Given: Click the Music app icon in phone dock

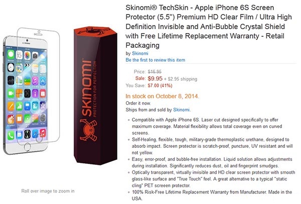Looking at the screenshot, I should 43,133.
